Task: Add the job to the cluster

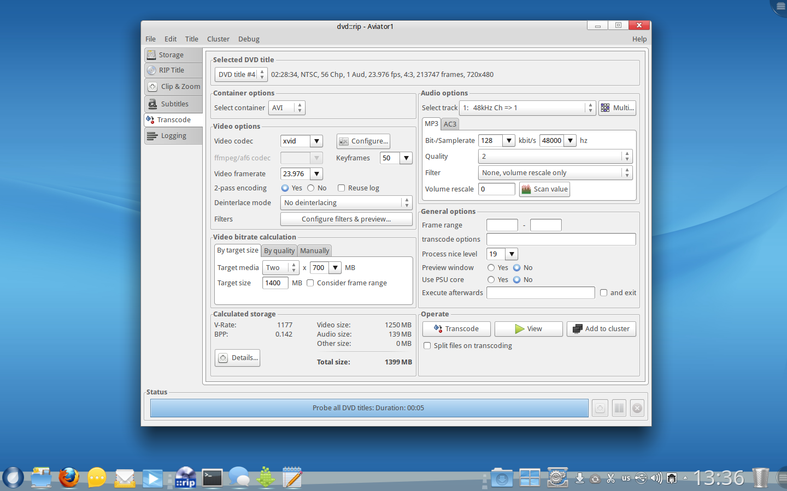Action: pos(601,329)
